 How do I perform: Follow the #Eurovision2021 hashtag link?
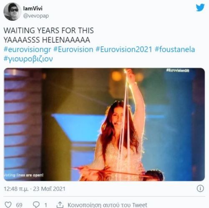coord(124,50)
